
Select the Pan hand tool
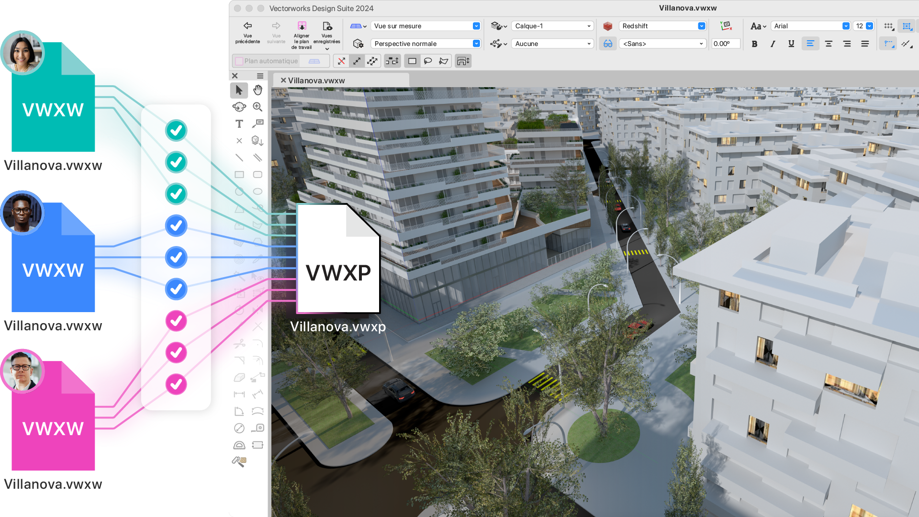coord(258,90)
